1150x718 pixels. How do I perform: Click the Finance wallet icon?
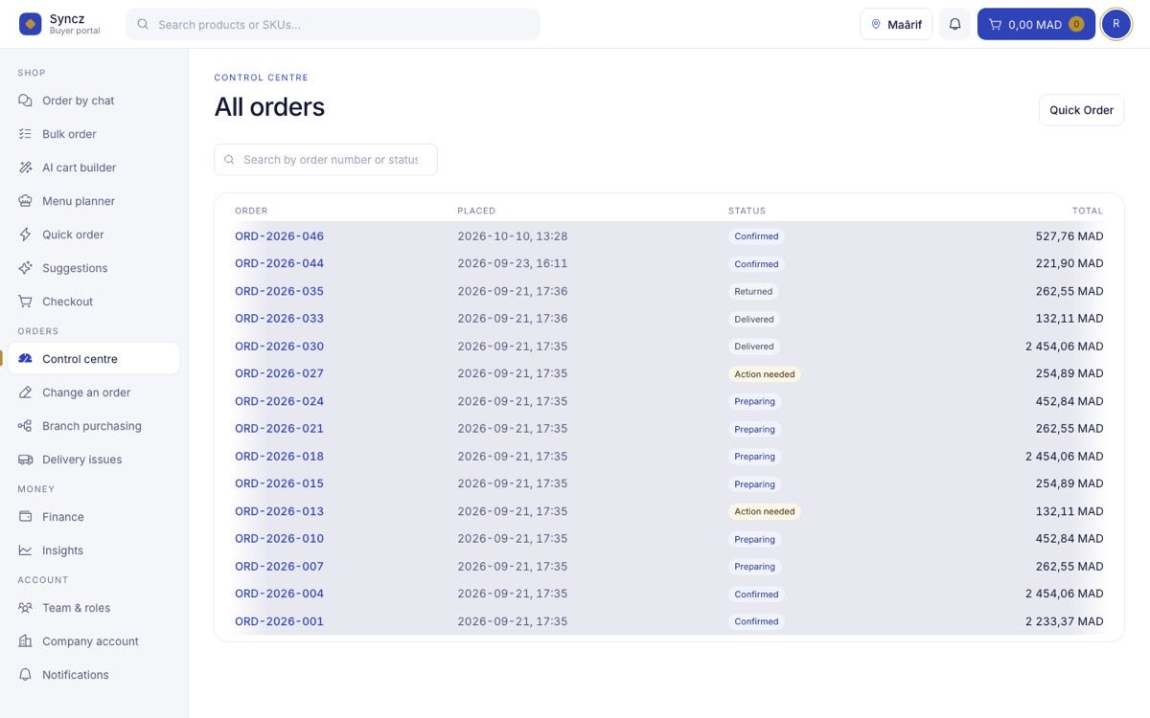[25, 517]
